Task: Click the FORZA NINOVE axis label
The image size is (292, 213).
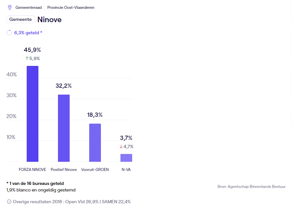Action: (x=33, y=170)
